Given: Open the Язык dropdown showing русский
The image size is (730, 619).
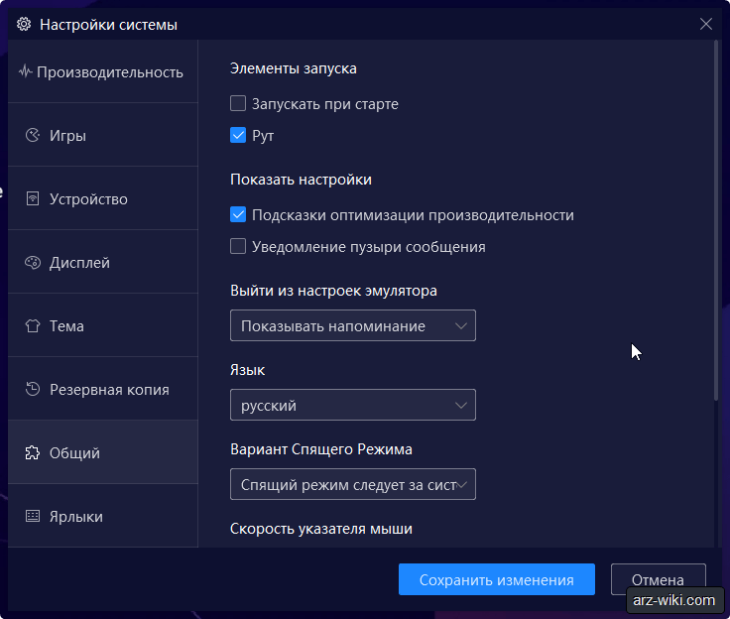Looking at the screenshot, I should coord(353,405).
